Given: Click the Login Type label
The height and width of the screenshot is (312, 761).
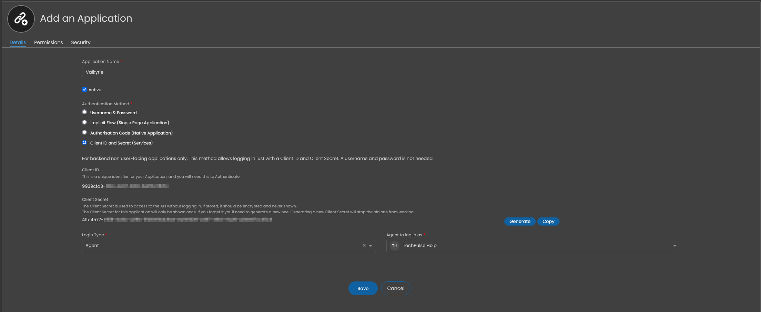Looking at the screenshot, I should 93,235.
